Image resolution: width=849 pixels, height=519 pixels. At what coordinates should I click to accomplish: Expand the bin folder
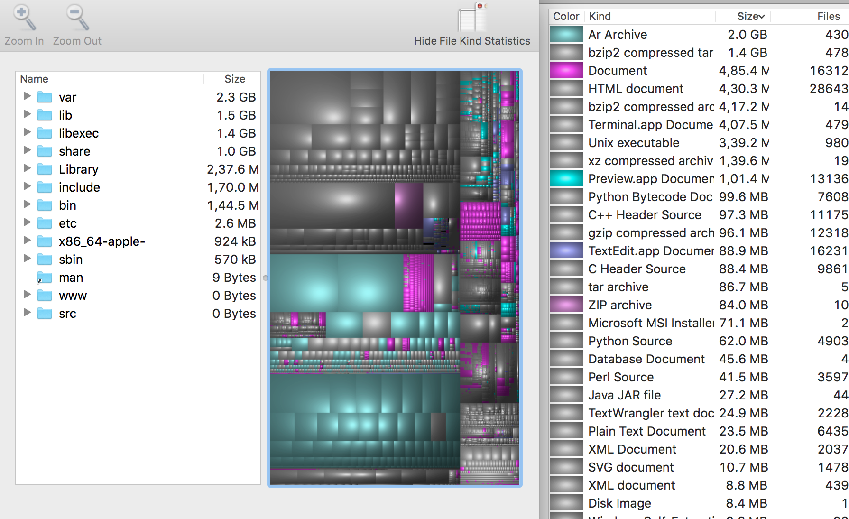(x=27, y=204)
